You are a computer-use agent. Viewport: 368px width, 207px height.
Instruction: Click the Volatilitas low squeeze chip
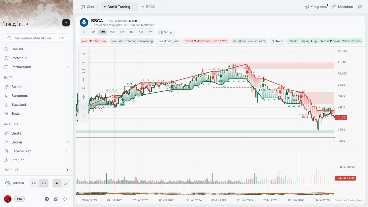coord(249,41)
